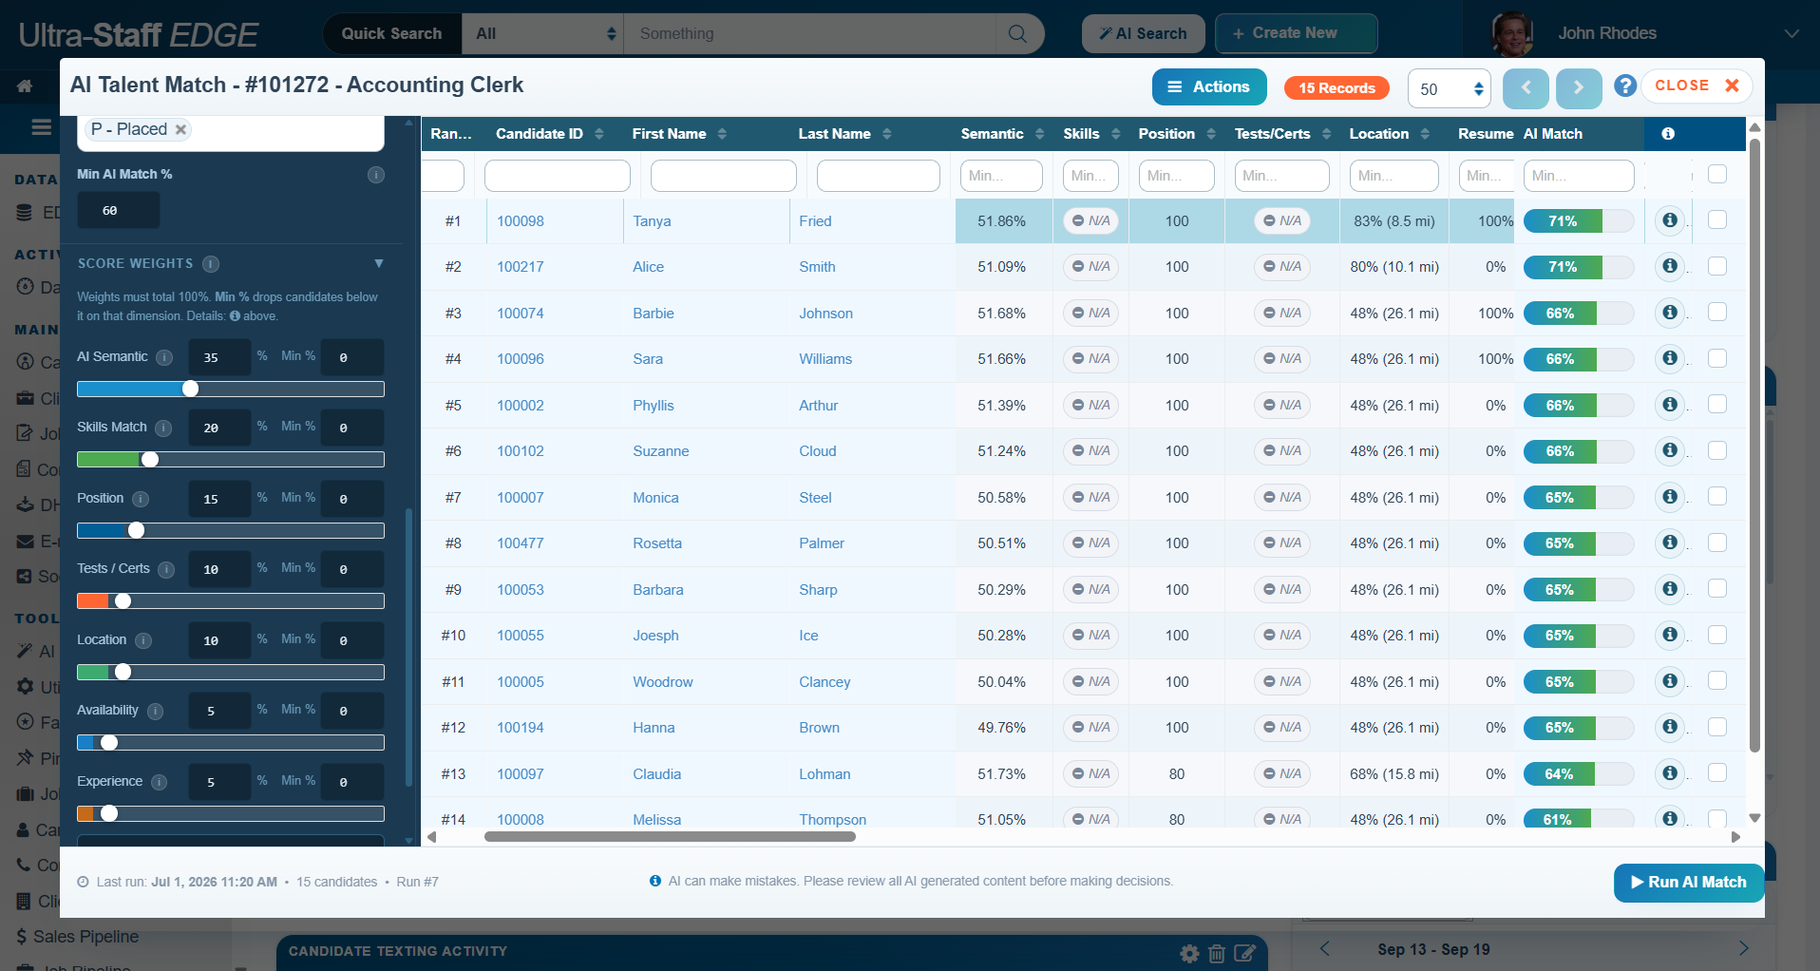Show Min AI Match % info tooltip
The width and height of the screenshot is (1820, 971).
click(376, 175)
